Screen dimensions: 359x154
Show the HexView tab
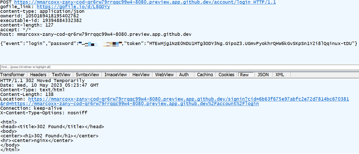141,75
